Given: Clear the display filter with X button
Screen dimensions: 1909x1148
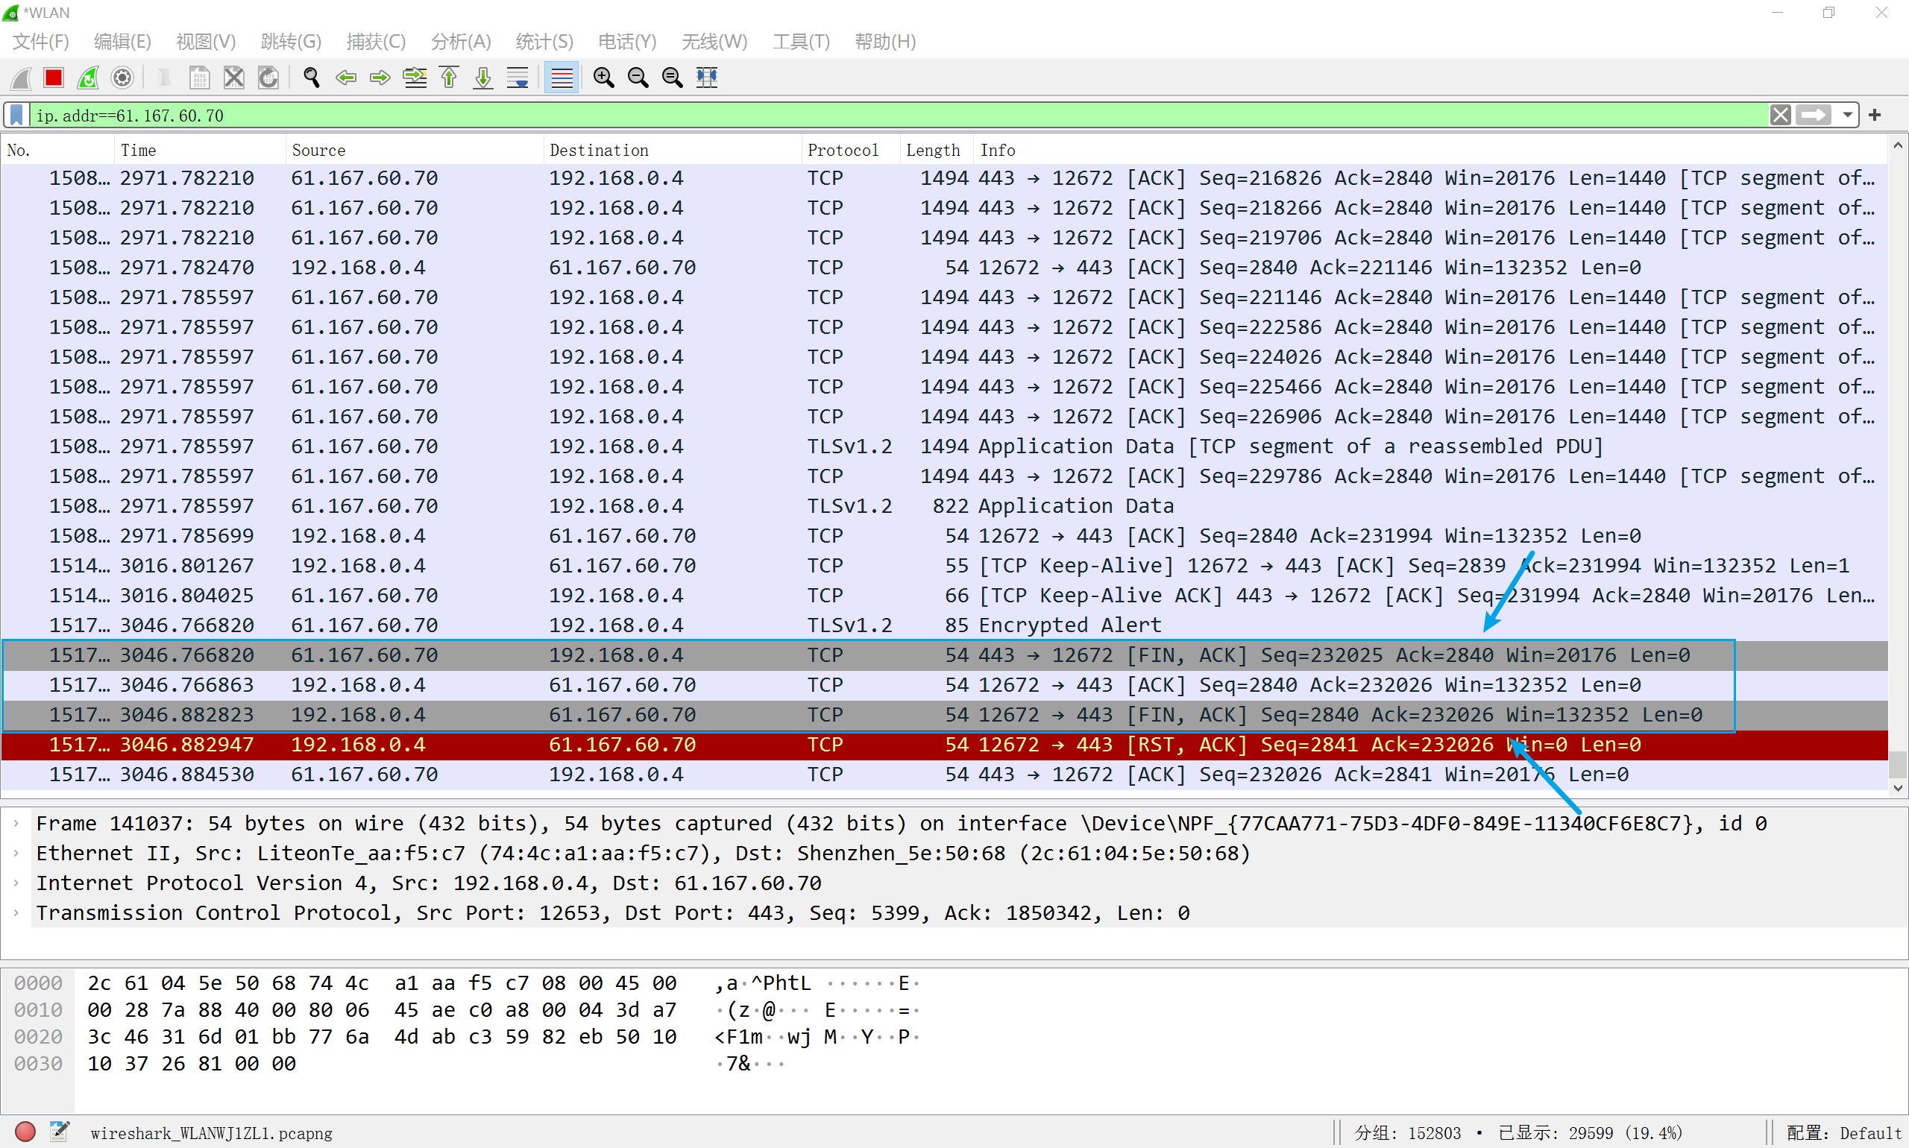Looking at the screenshot, I should coord(1780,116).
